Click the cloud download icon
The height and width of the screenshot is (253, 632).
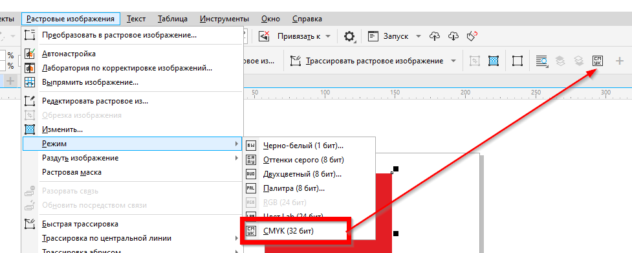(x=453, y=36)
